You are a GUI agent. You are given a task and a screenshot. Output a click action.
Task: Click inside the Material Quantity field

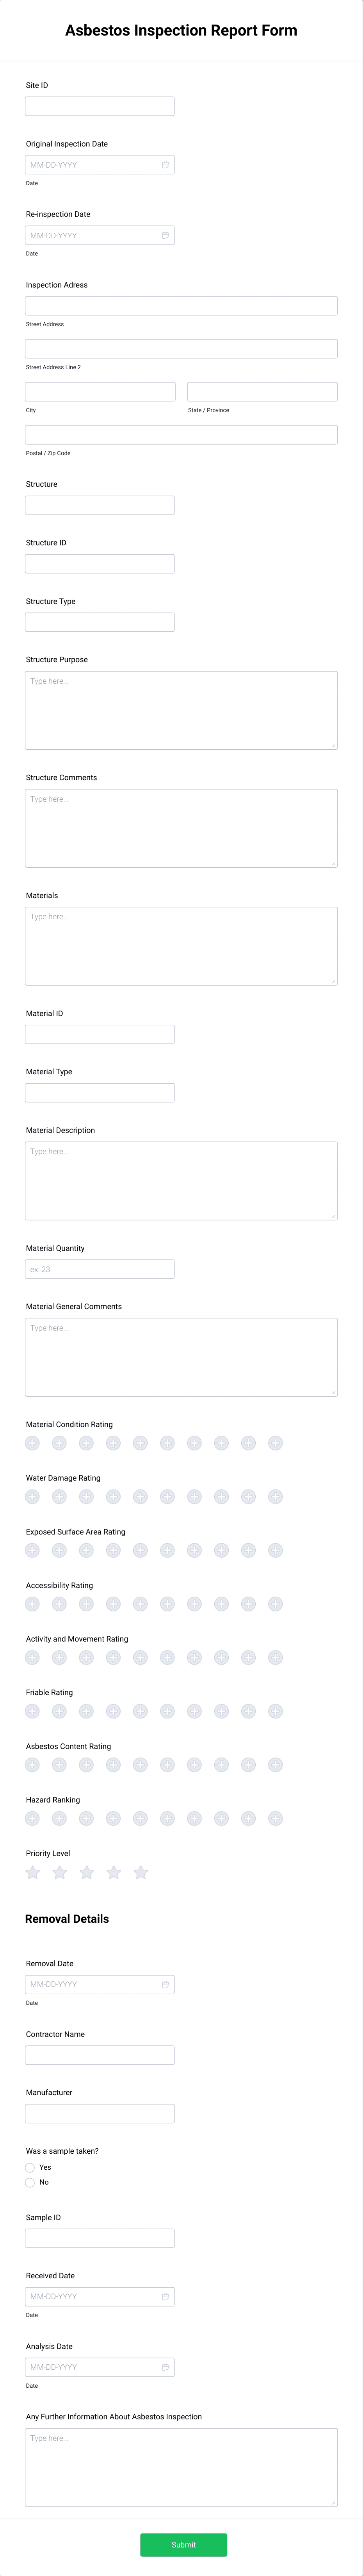99,1268
